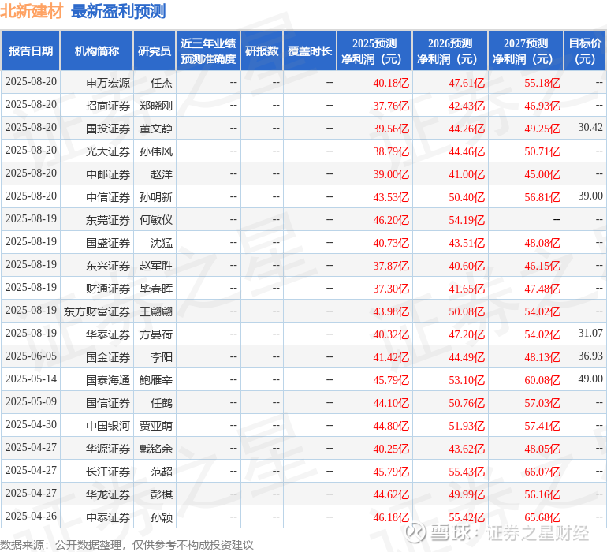Select the 华泰证券 institution cell
607x552 pixels.
[x=97, y=334]
